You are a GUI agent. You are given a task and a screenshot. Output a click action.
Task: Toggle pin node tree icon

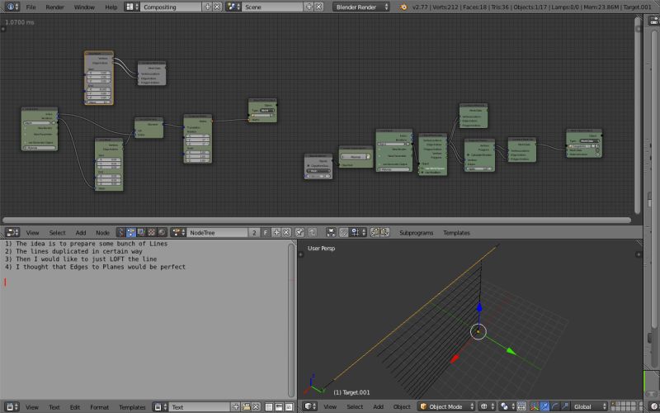(299, 232)
